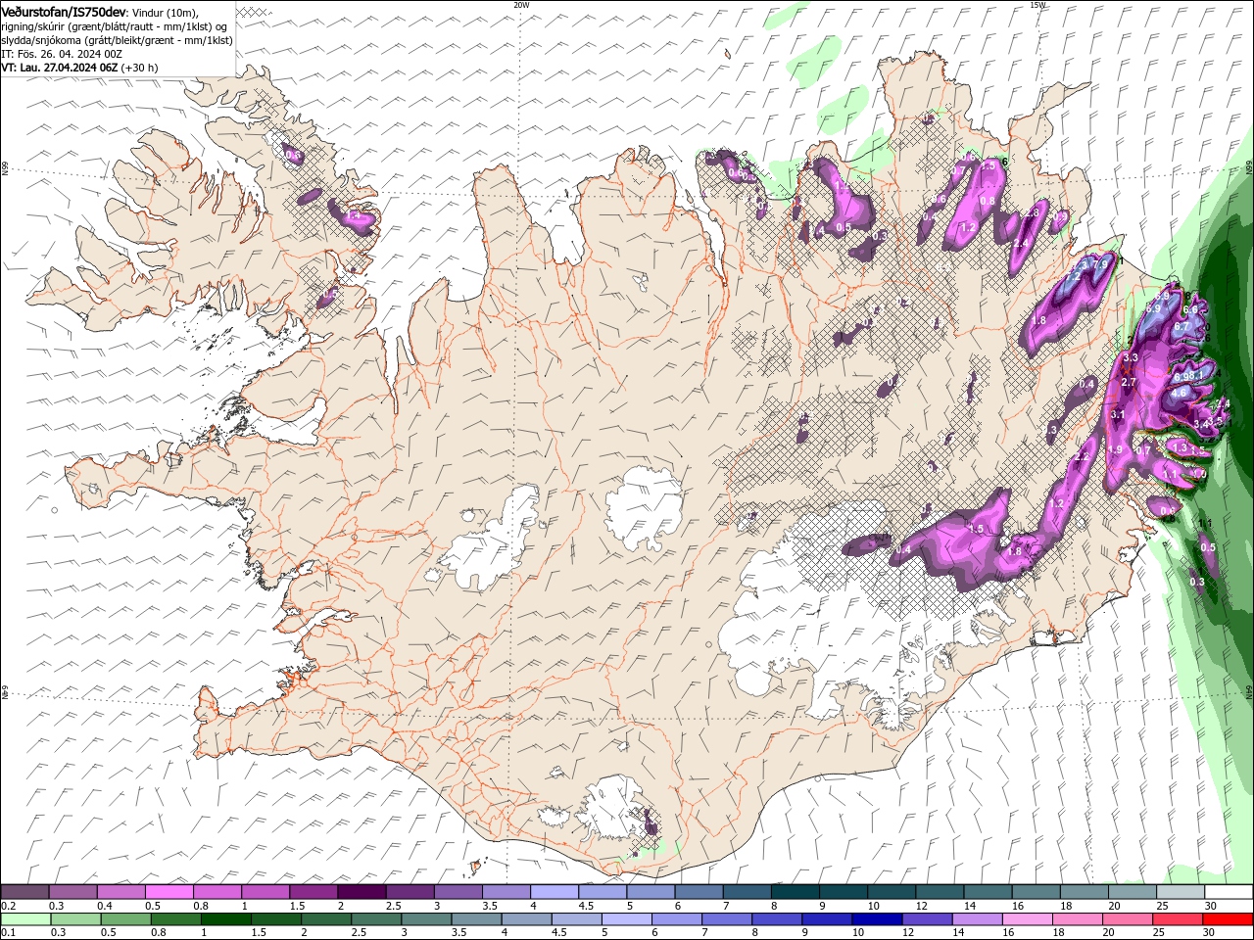
Task: Select the white 30+ swatch in upper legend row
Action: tap(1228, 892)
